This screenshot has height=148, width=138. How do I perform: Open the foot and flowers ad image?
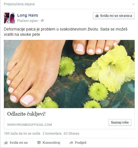pos(69,74)
